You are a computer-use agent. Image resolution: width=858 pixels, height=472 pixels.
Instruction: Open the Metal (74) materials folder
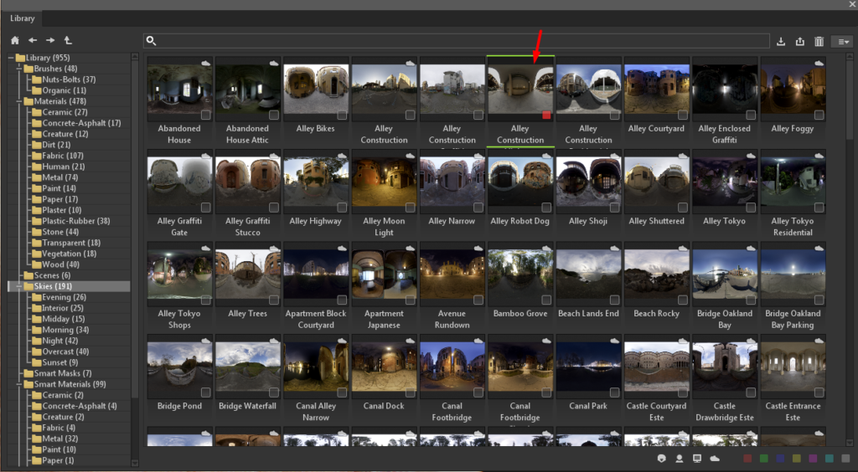coord(60,177)
